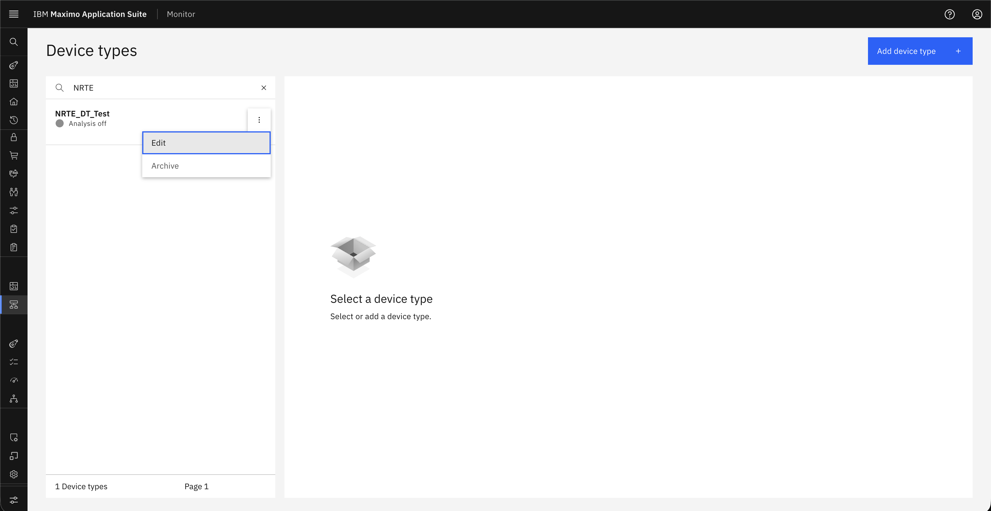Click the Add device type button

pyautogui.click(x=920, y=51)
